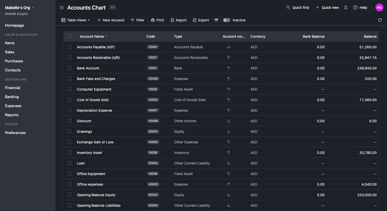Click the Print printer icon
The height and width of the screenshot is (211, 387).
[153, 20]
